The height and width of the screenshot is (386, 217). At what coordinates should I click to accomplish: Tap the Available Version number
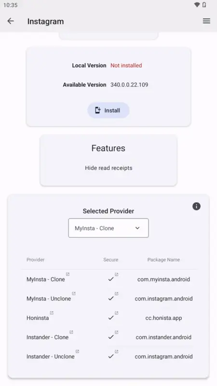tap(129, 85)
